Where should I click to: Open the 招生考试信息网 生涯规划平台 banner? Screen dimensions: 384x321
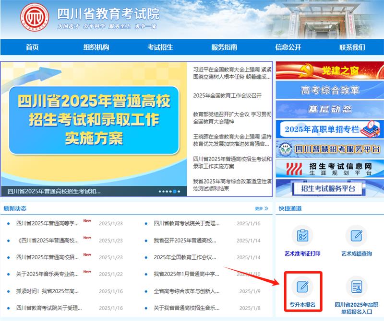point(330,169)
